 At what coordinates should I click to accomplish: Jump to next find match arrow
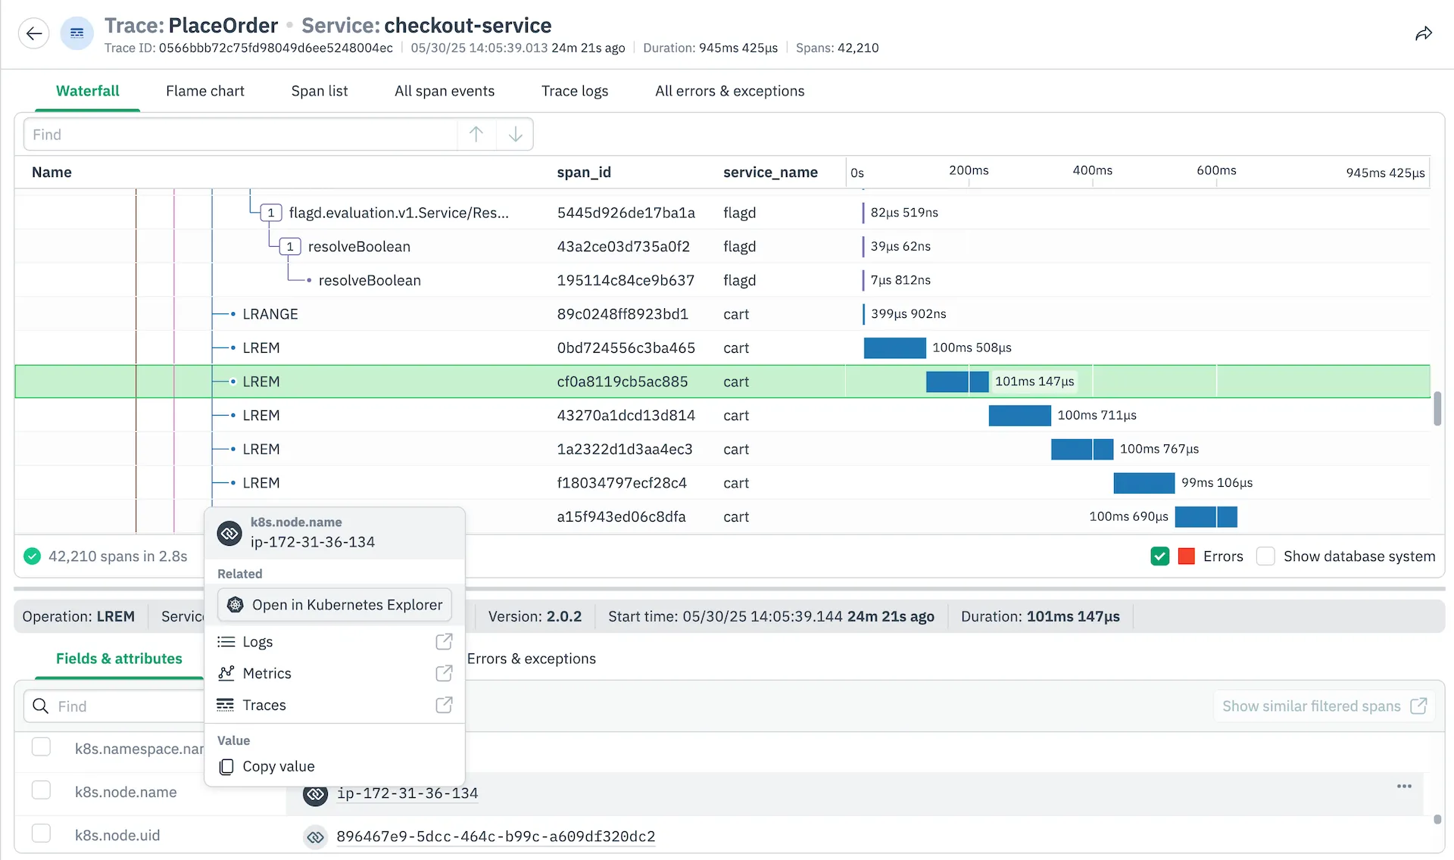tap(515, 134)
